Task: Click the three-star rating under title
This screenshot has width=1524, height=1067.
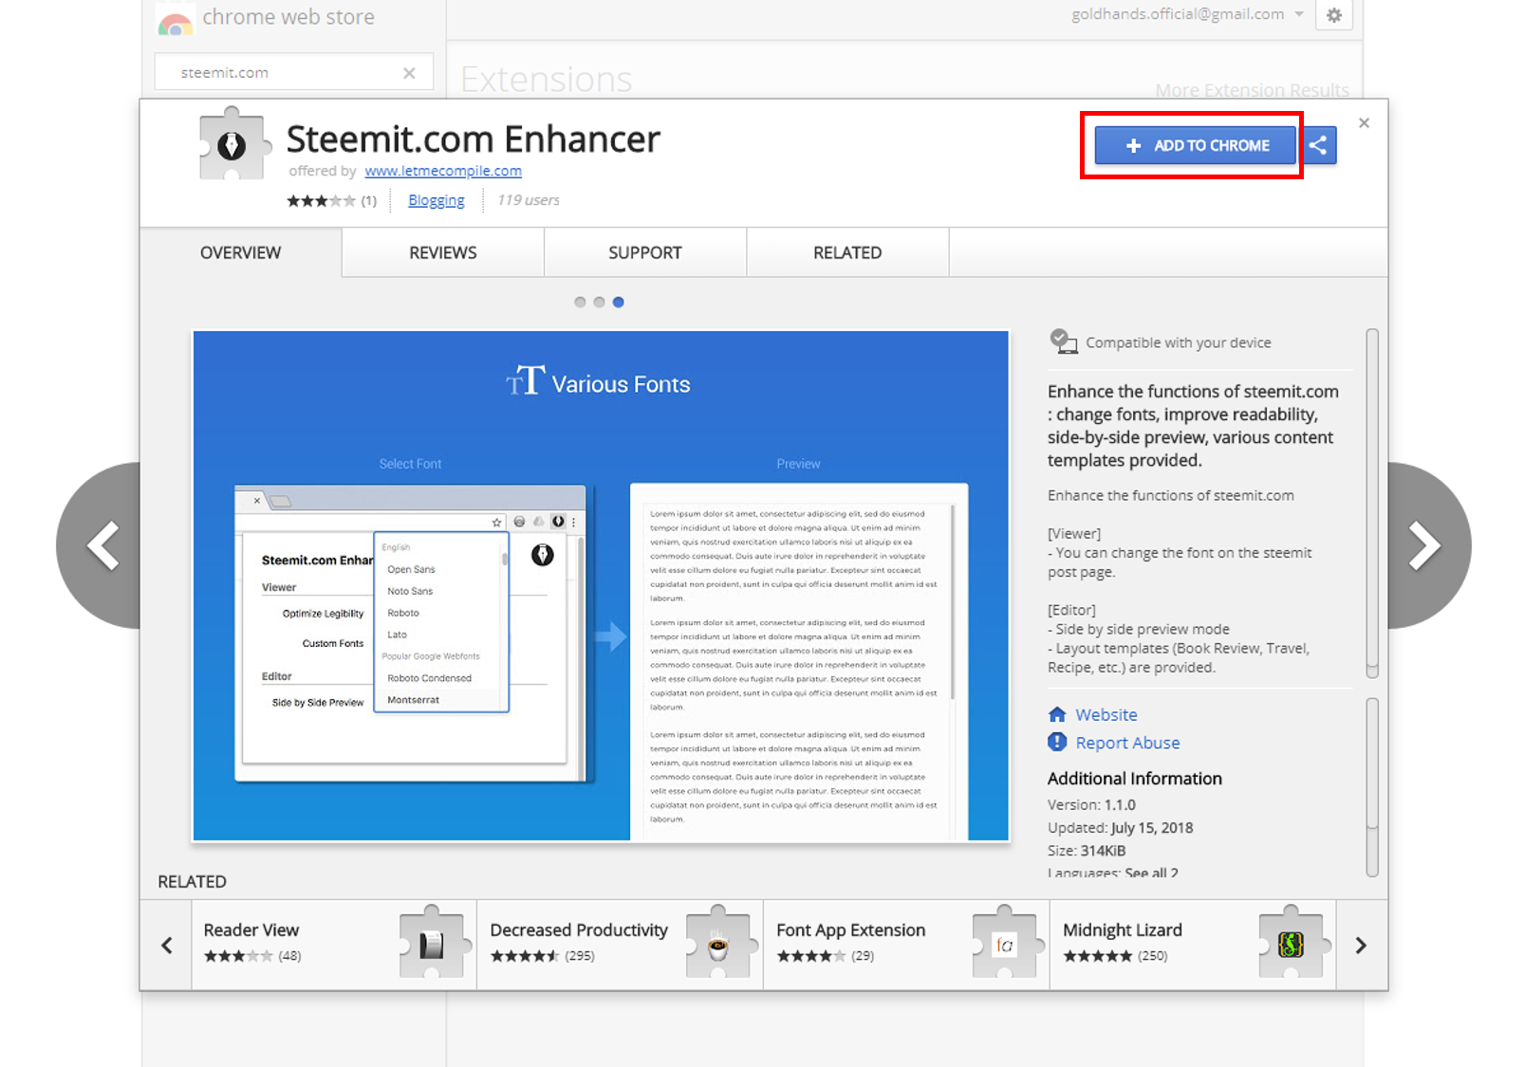Action: 321,200
